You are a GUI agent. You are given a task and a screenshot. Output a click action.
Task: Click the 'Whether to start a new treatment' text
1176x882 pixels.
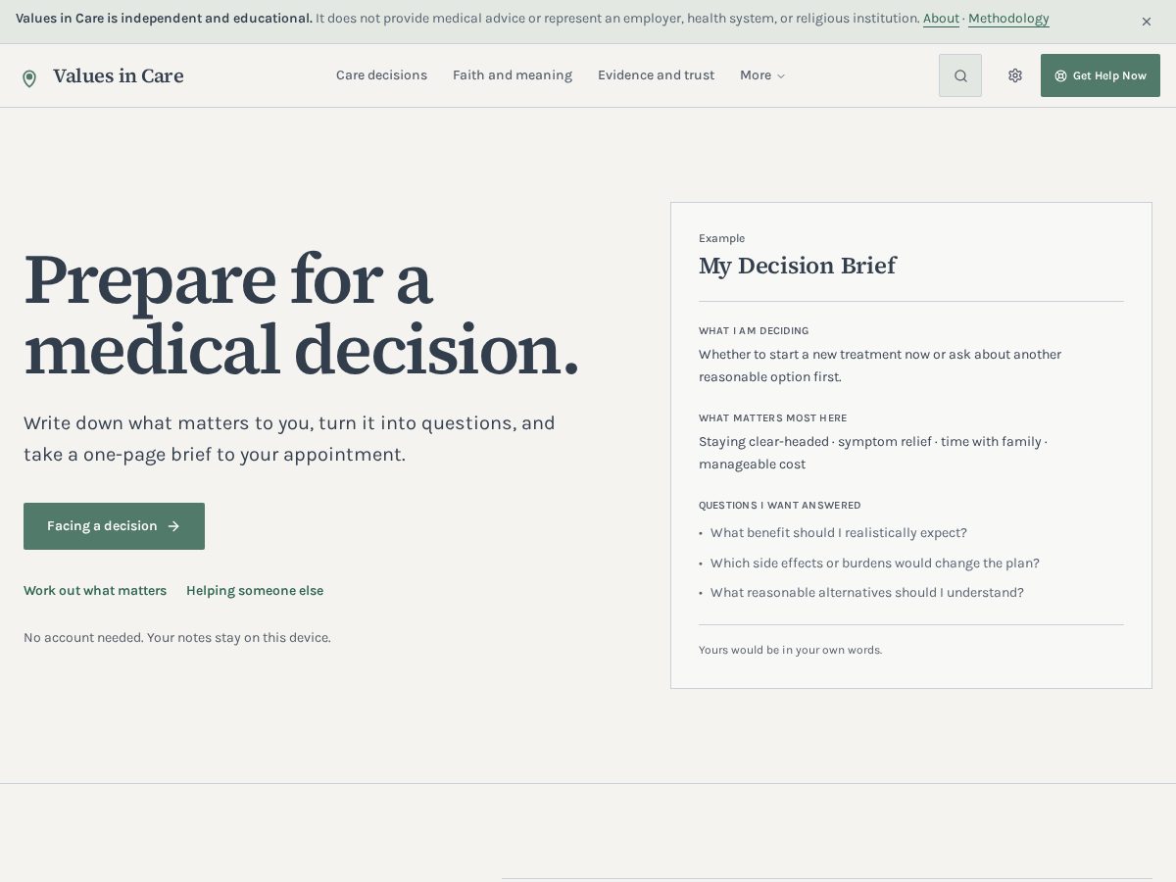[880, 366]
